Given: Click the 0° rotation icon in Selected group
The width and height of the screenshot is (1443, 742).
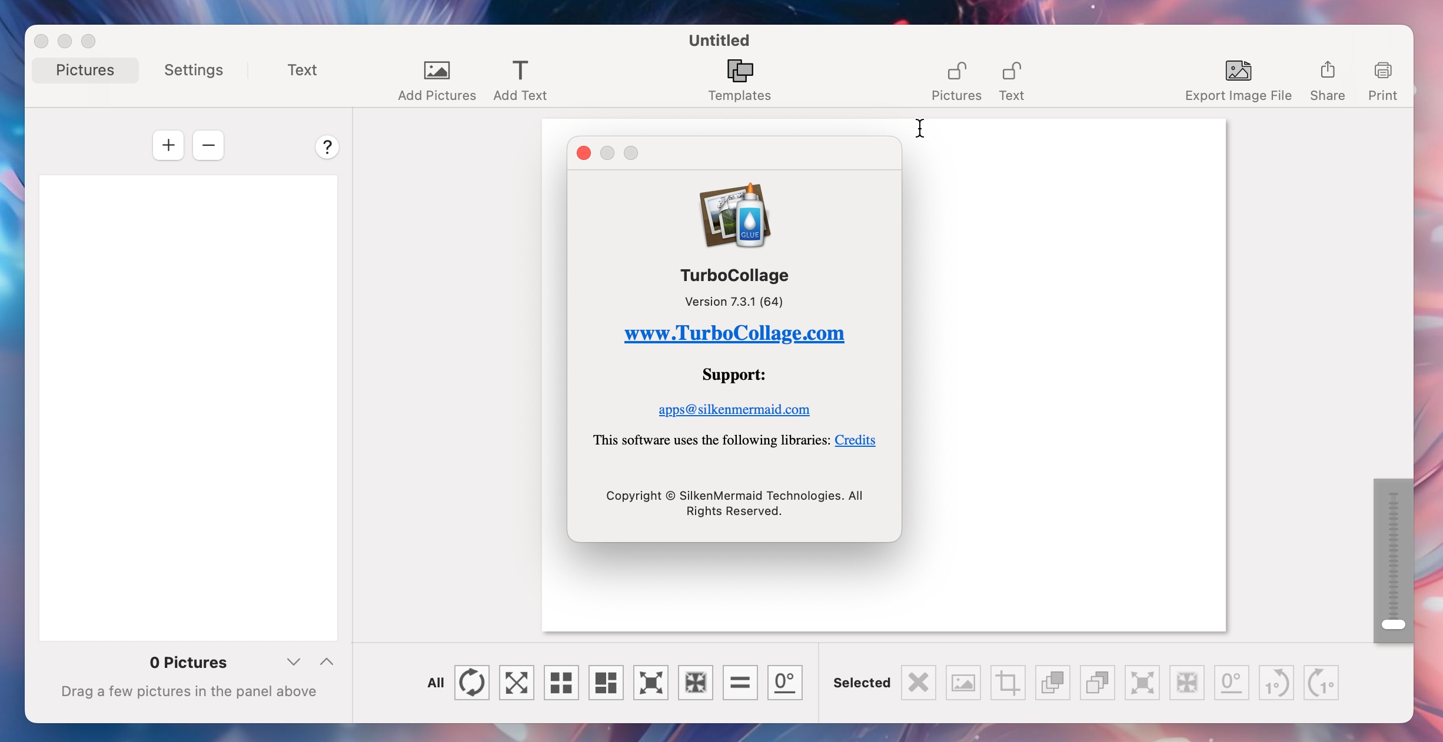Looking at the screenshot, I should 1232,683.
